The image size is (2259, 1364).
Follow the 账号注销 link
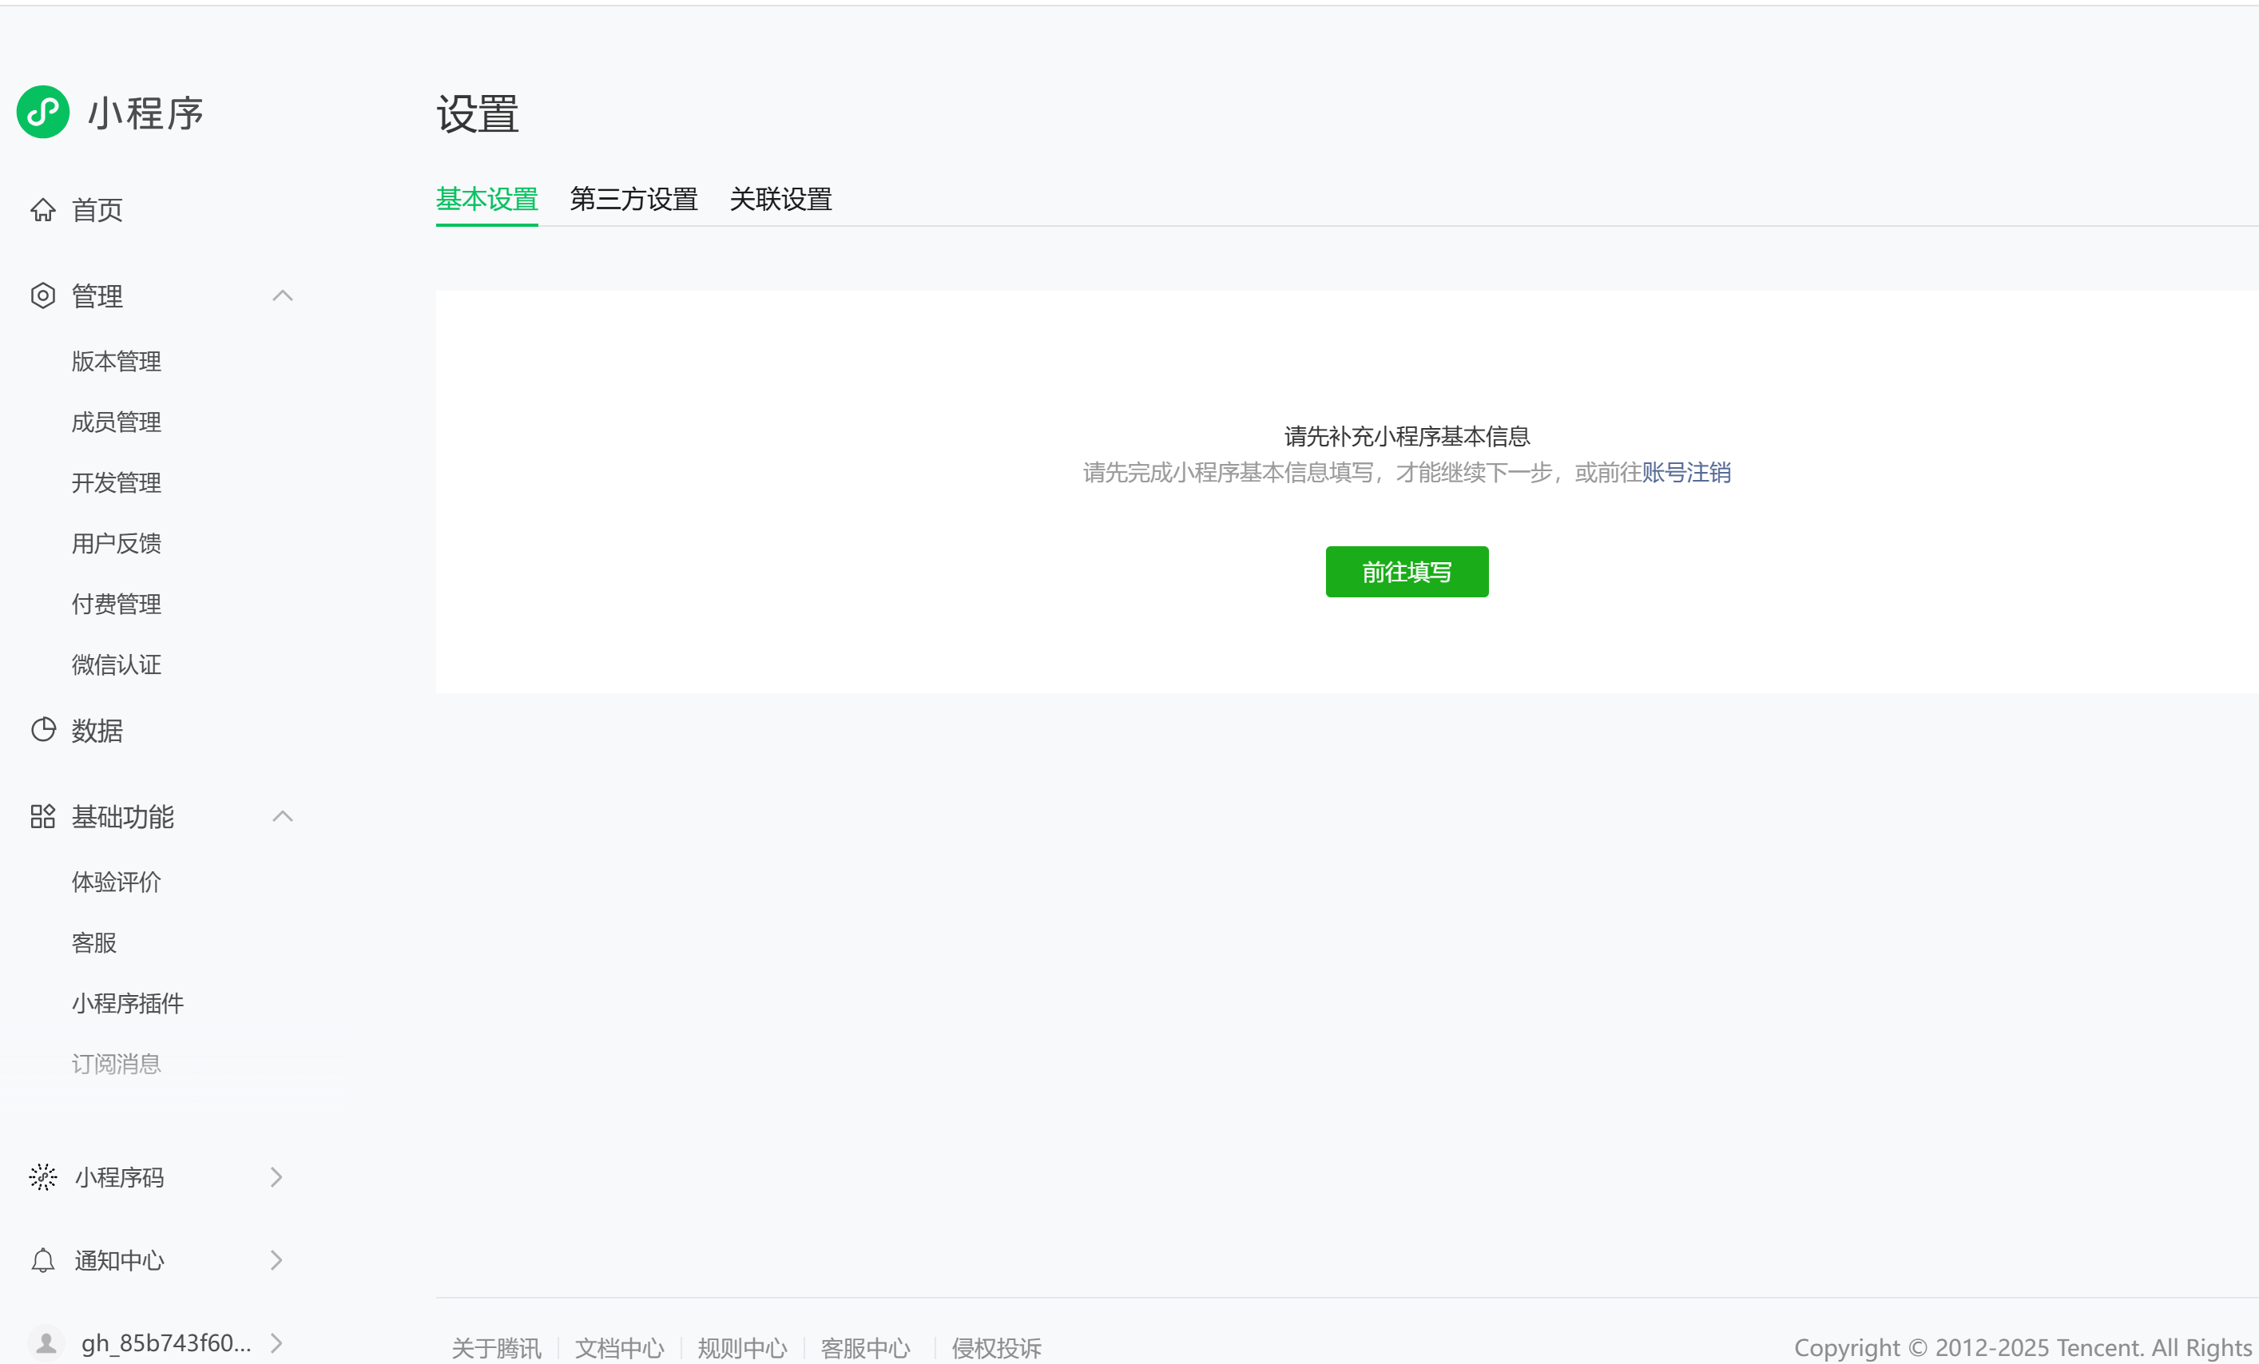click(1685, 472)
